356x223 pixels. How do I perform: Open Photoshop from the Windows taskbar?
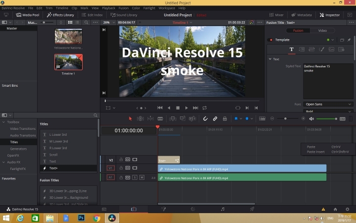coord(81,218)
